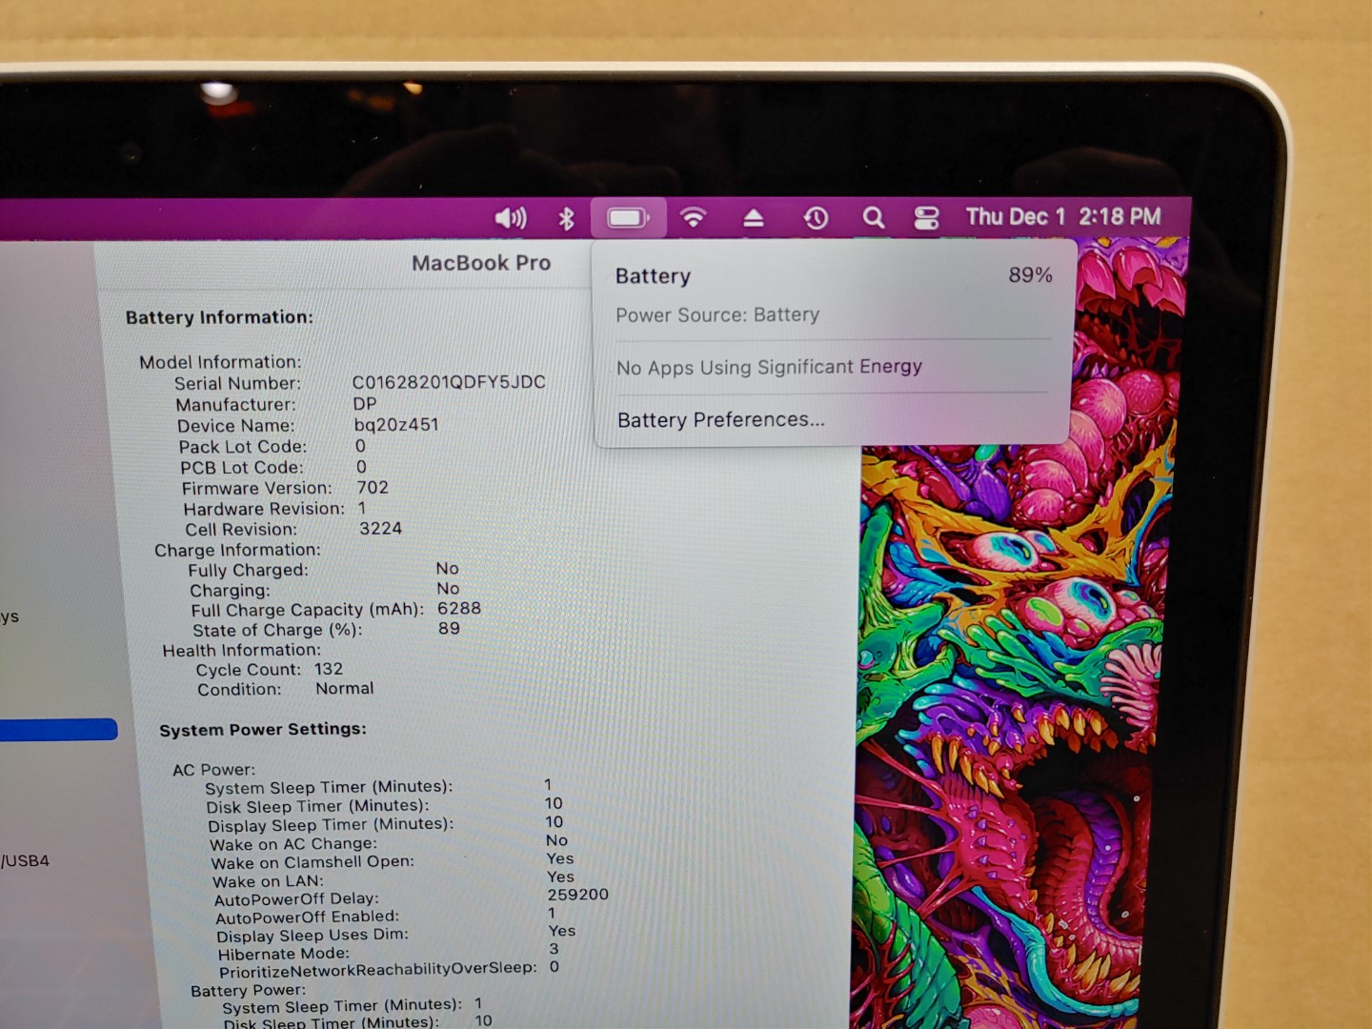The height and width of the screenshot is (1029, 1372).
Task: Click the MacBook Pro window title
Action: (481, 263)
